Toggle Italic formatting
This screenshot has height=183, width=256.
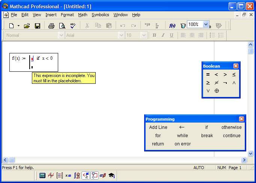(x=163, y=35)
